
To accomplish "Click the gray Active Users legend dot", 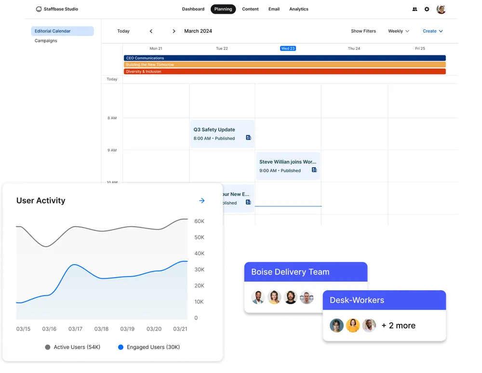I will coord(48,347).
